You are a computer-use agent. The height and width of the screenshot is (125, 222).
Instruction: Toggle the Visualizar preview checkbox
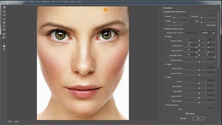187,114
